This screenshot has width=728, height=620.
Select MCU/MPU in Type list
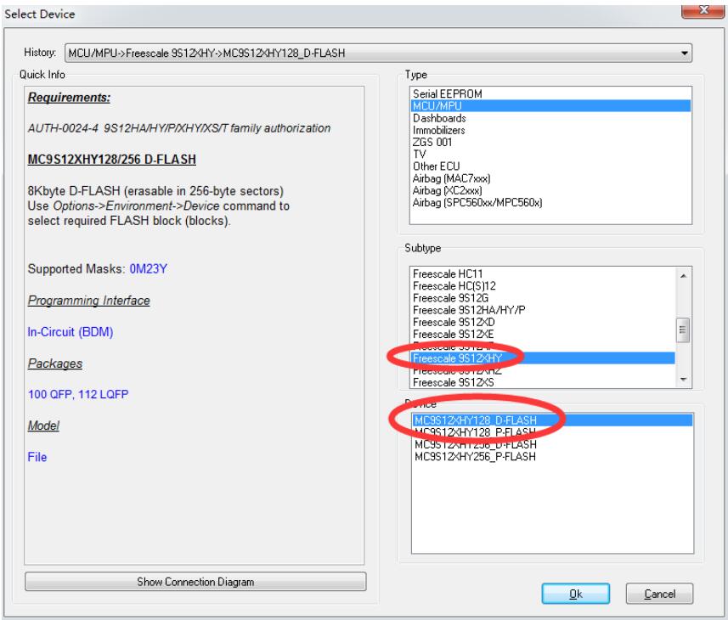[550, 106]
